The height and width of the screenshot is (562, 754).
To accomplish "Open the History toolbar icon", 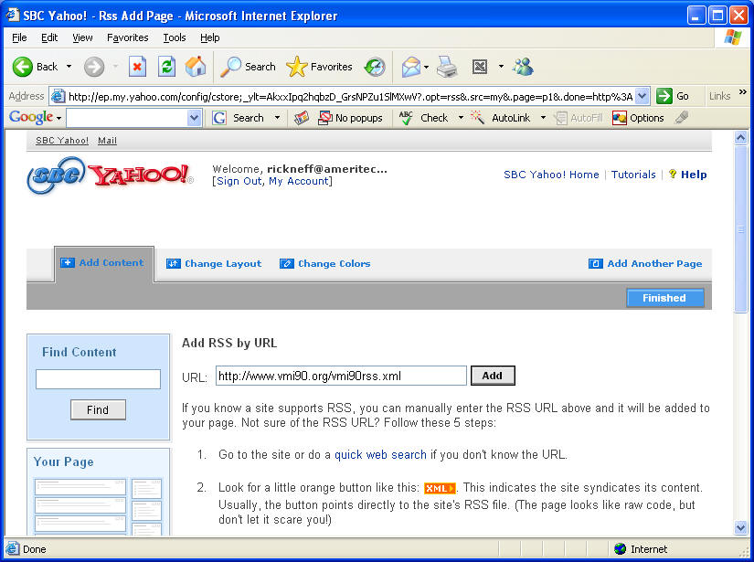I will coord(375,67).
